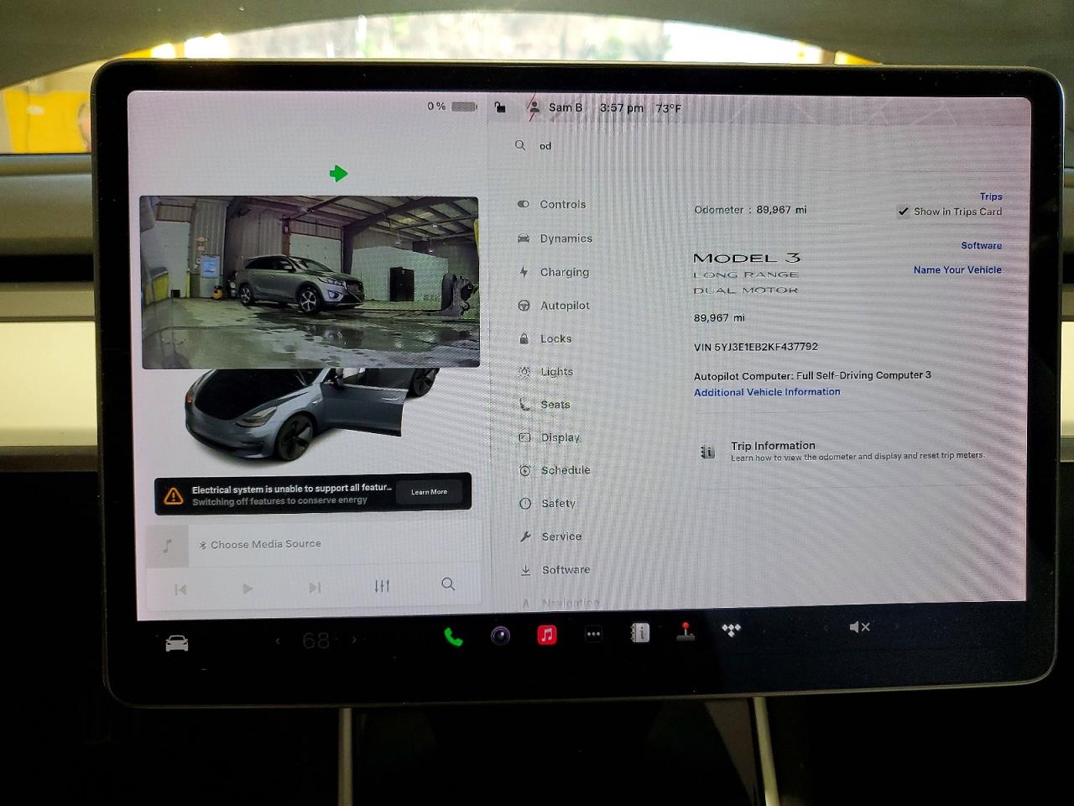Increase volume with right chevron
This screenshot has width=1074, height=806.
(895, 625)
